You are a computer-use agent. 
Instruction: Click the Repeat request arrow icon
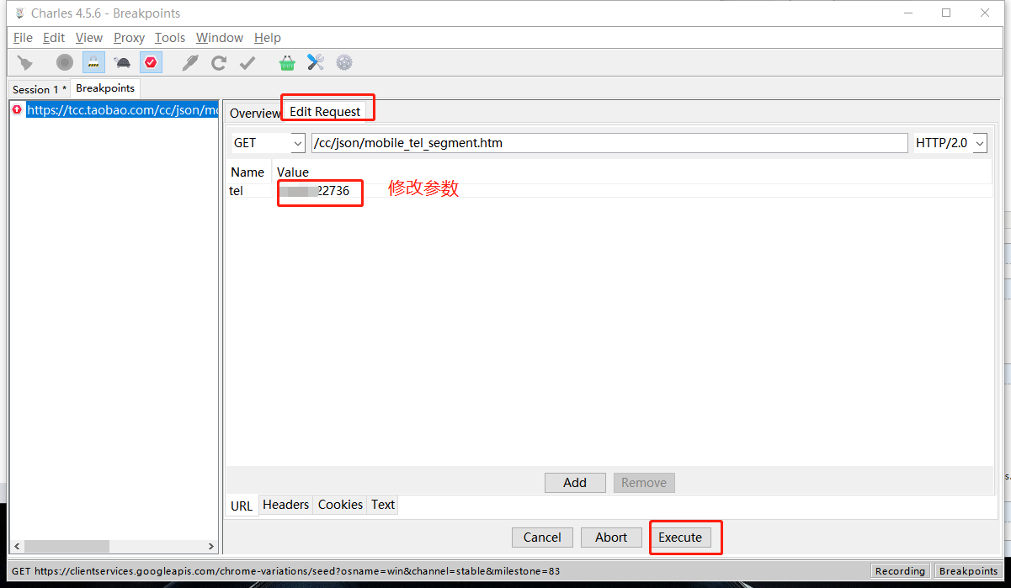219,62
